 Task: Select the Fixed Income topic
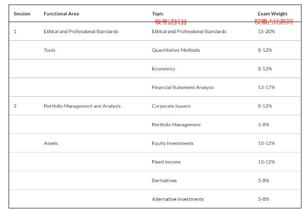pos(166,162)
